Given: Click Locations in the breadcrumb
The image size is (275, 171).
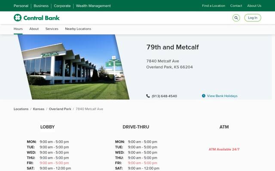Looking at the screenshot, I should pos(21,109).
